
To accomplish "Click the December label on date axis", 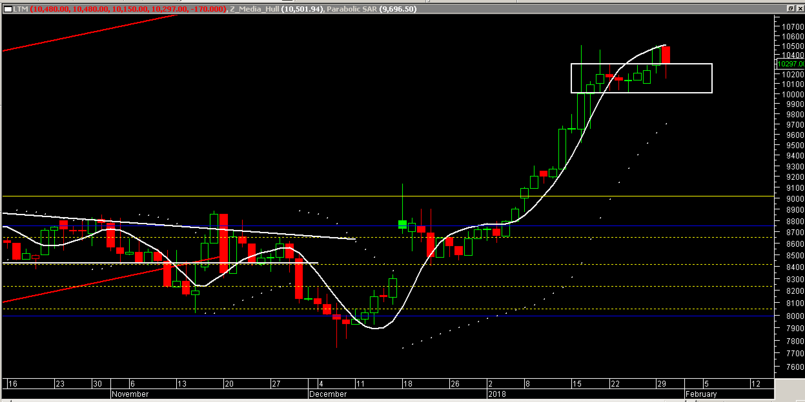I will 328,394.
